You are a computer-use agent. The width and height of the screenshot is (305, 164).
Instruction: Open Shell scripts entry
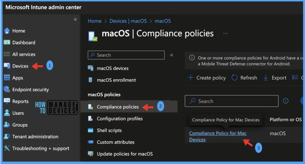coord(109,130)
